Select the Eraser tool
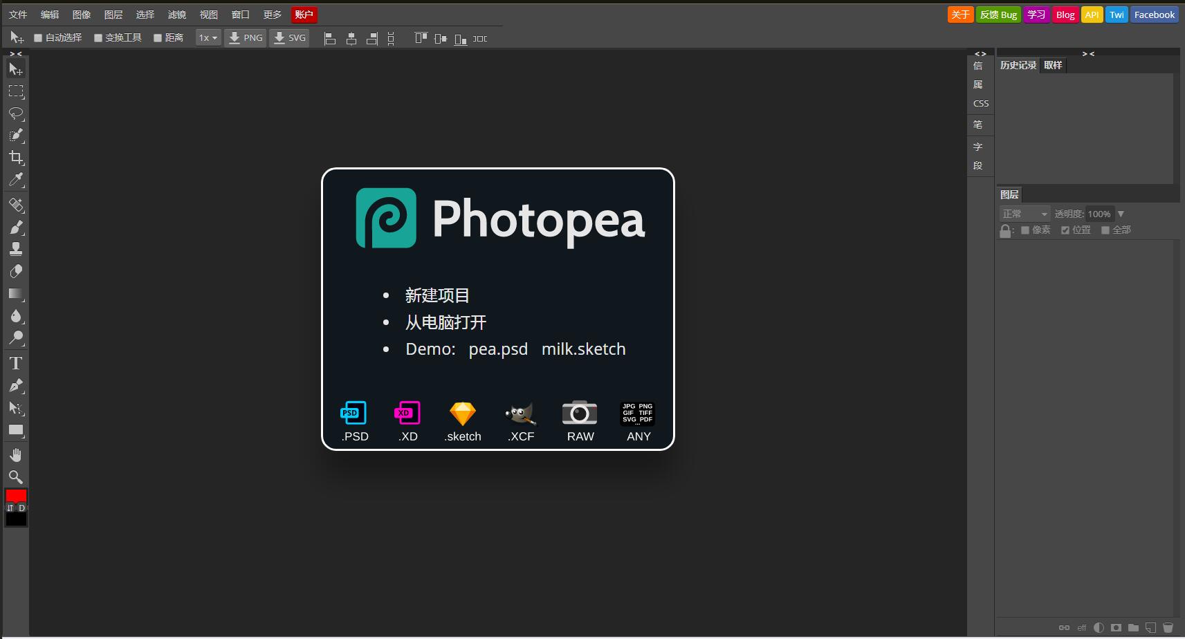The image size is (1185, 639). pos(15,271)
